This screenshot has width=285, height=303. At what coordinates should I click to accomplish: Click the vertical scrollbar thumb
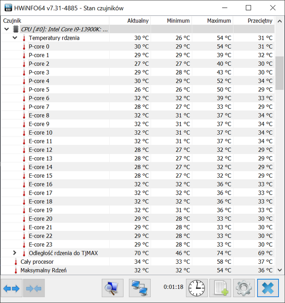click(x=279, y=73)
